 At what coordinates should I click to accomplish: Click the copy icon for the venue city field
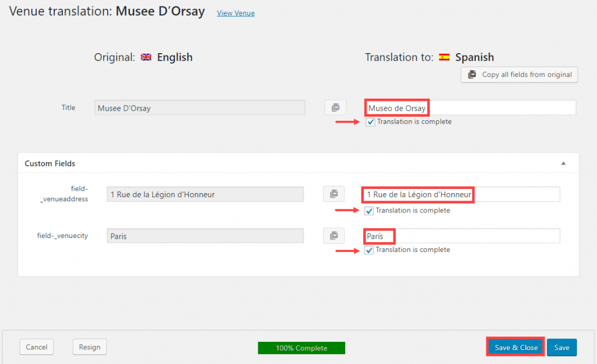[x=334, y=236]
